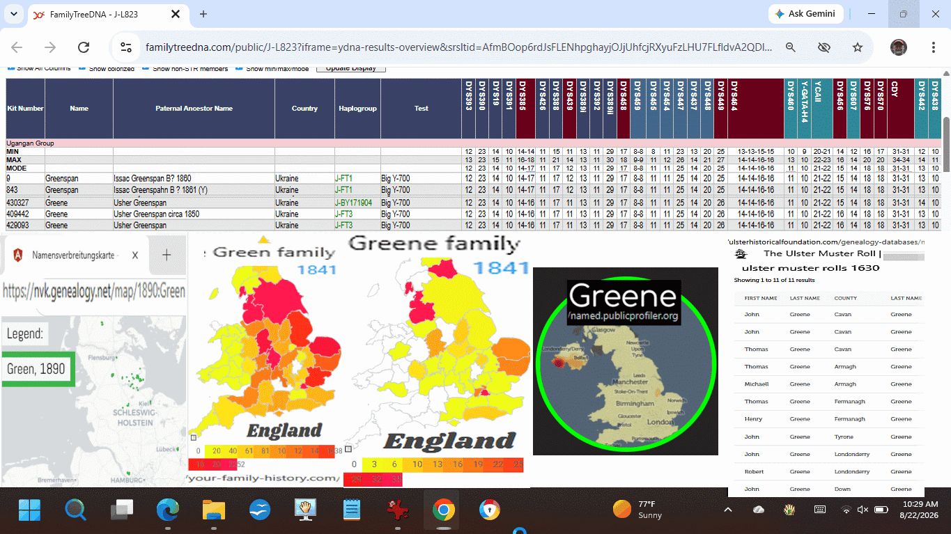The width and height of the screenshot is (951, 534).
Task: Open Chrome's tab search dropdown arrow
Action: (14, 14)
